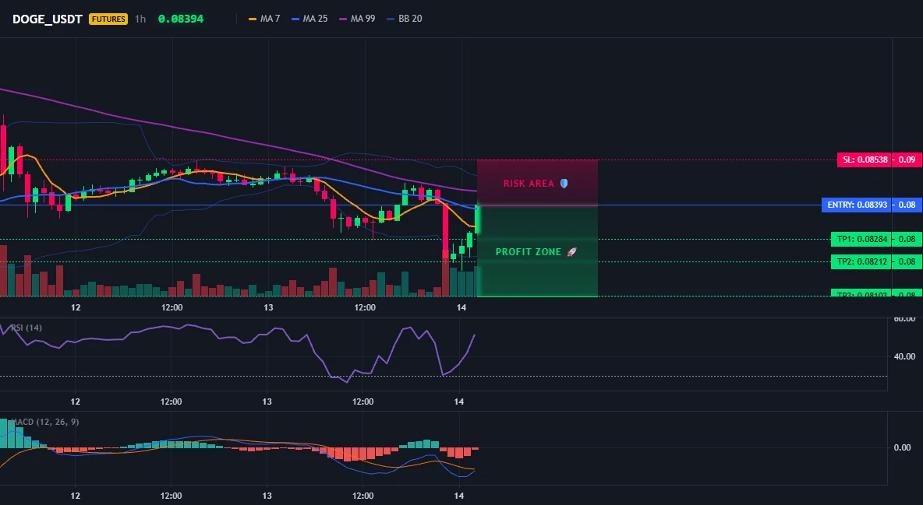Click the 14 date marker on the main chart axis
This screenshot has width=923, height=505.
point(461,307)
